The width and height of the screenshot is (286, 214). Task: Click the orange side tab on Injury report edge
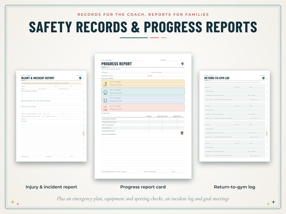click(84, 134)
